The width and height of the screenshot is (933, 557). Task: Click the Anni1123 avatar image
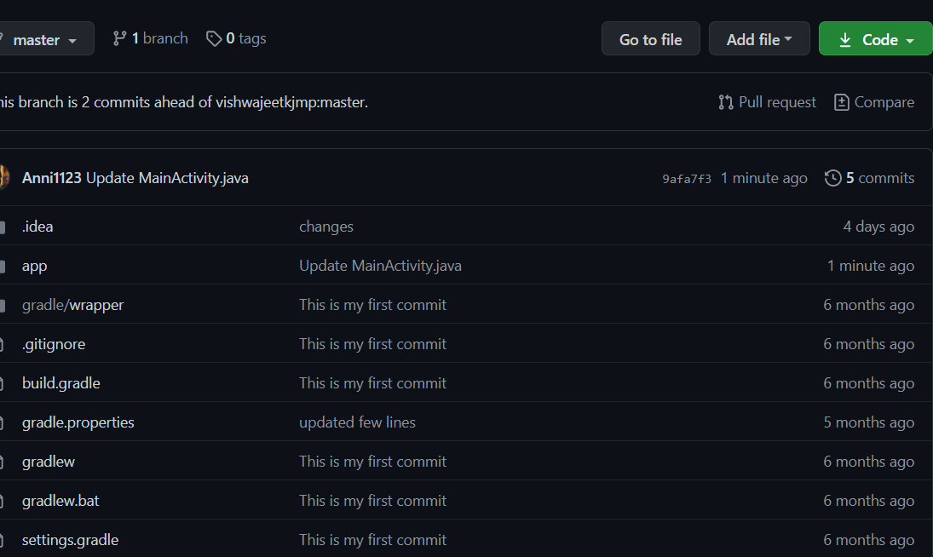coord(4,178)
